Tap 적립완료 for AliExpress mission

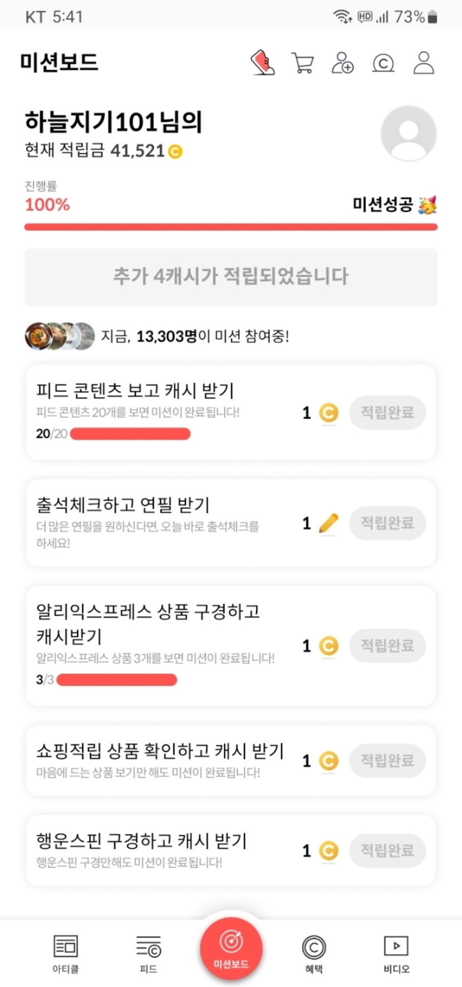387,645
